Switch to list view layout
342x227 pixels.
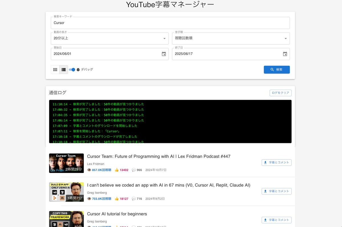[64, 70]
